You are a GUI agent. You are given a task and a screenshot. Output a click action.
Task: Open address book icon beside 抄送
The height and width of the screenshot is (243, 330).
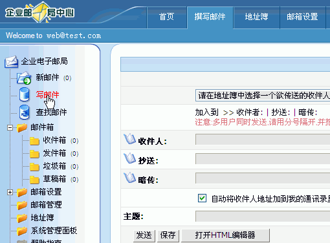pyautogui.click(x=130, y=158)
